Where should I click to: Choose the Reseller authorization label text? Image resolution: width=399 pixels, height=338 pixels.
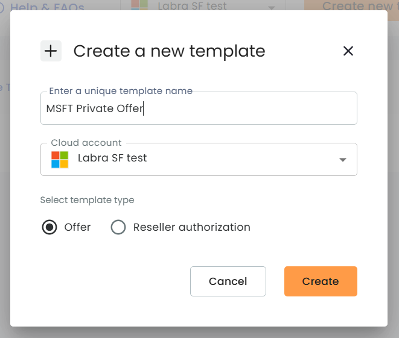tap(192, 227)
